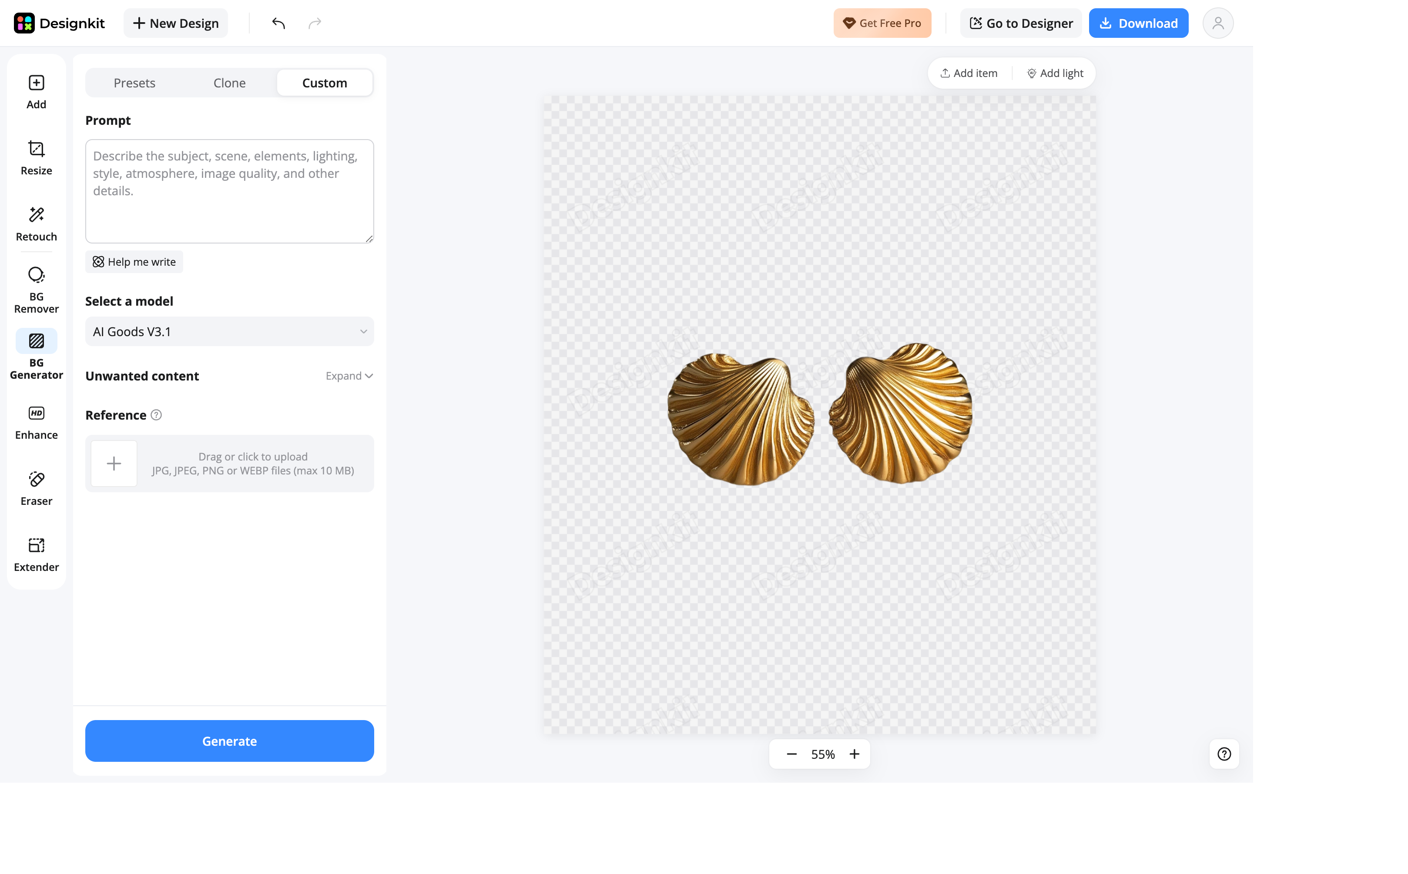The width and height of the screenshot is (1408, 874).
Task: Switch to the Clone tab
Action: [230, 83]
